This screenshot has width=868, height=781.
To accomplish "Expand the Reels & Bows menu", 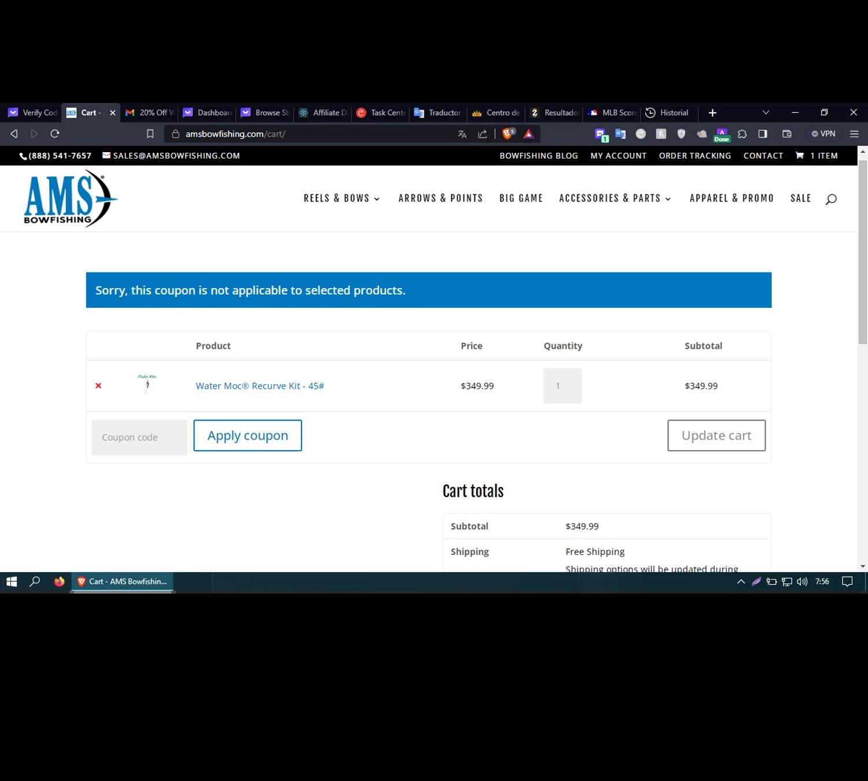I will pyautogui.click(x=341, y=198).
